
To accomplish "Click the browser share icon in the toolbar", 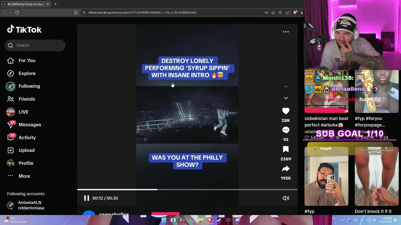I will [287, 12].
